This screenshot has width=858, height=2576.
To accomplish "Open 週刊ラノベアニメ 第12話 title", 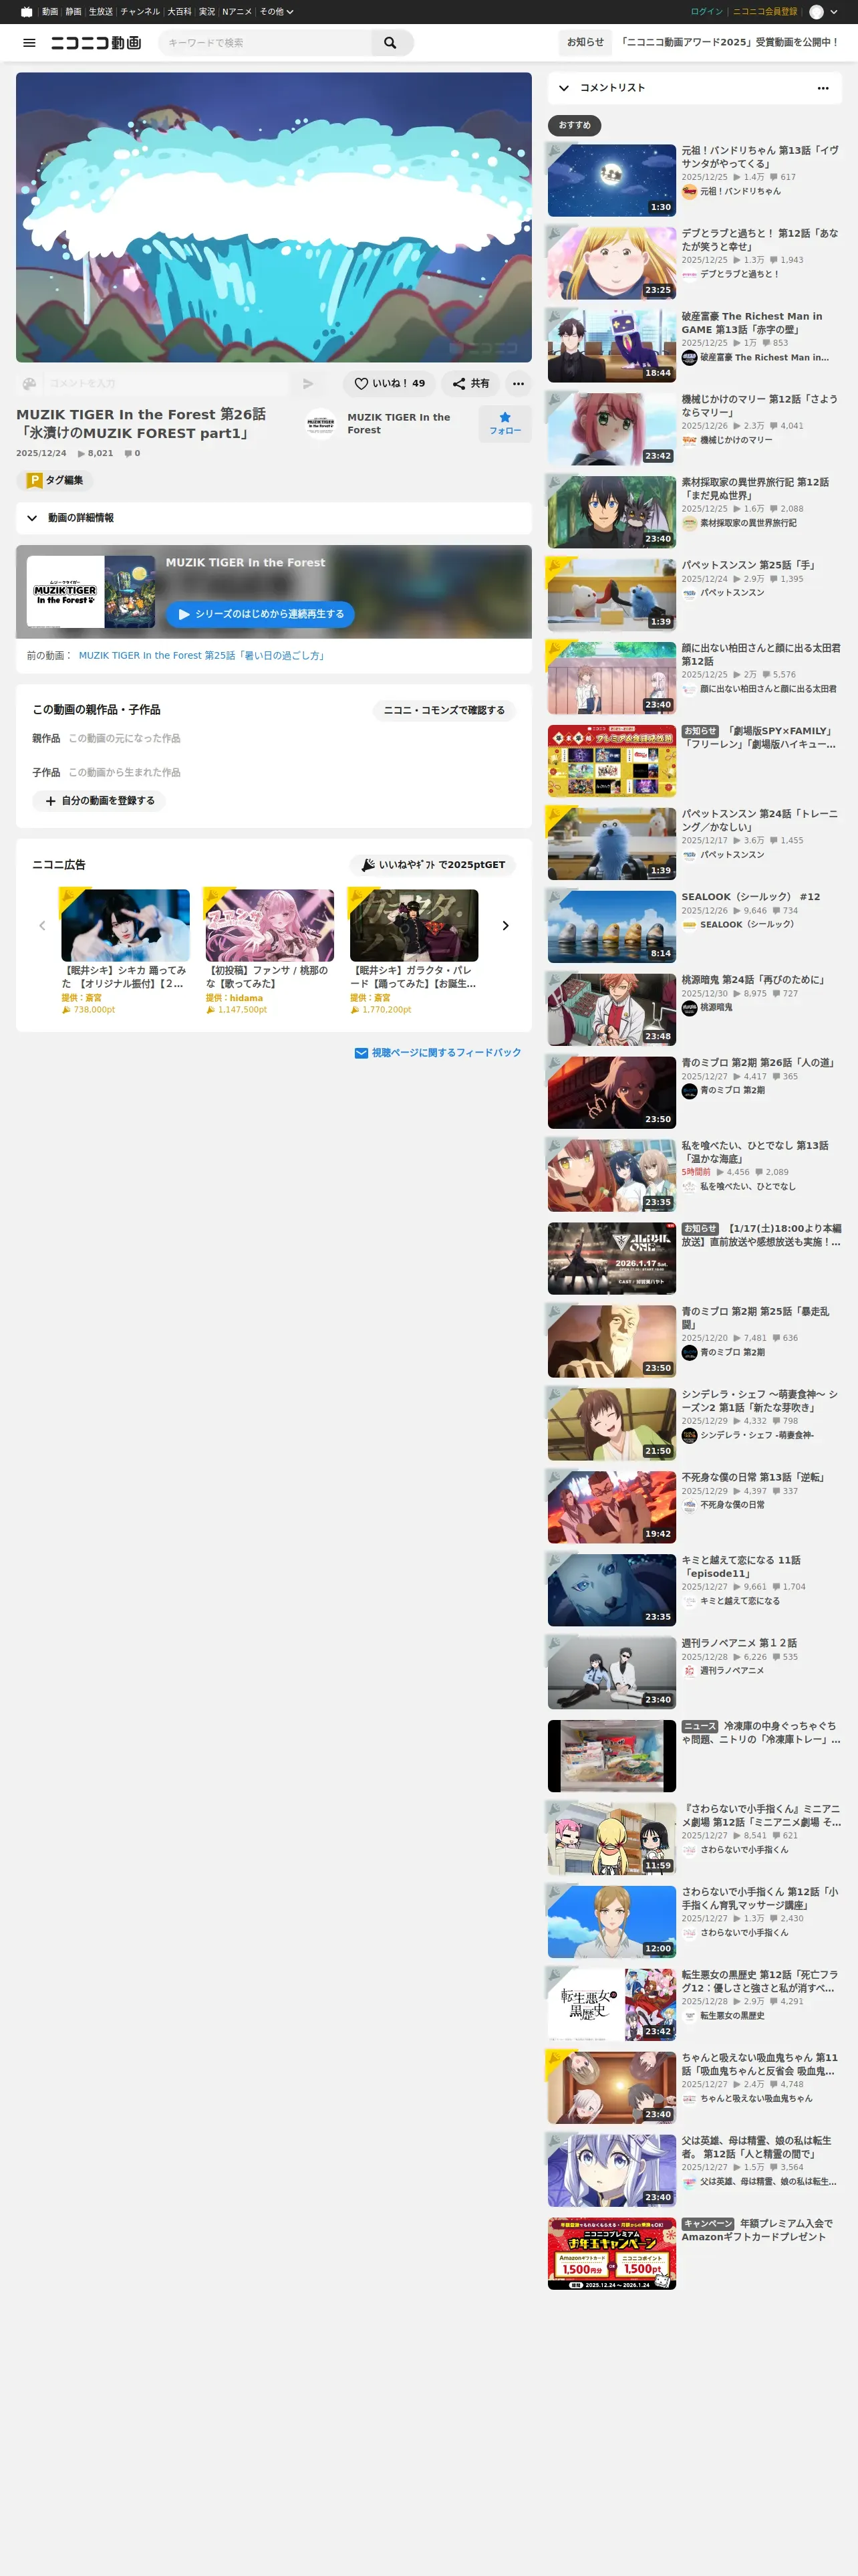I will (x=739, y=1643).
